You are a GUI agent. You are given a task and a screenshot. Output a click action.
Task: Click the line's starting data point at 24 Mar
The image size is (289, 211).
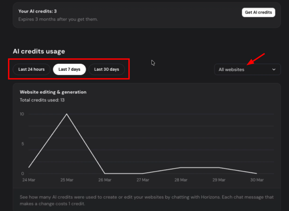click(29, 167)
